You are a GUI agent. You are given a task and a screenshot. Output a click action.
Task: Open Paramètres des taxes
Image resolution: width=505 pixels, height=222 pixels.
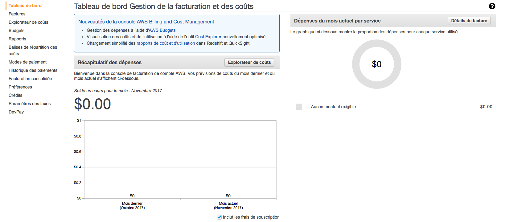click(30, 104)
